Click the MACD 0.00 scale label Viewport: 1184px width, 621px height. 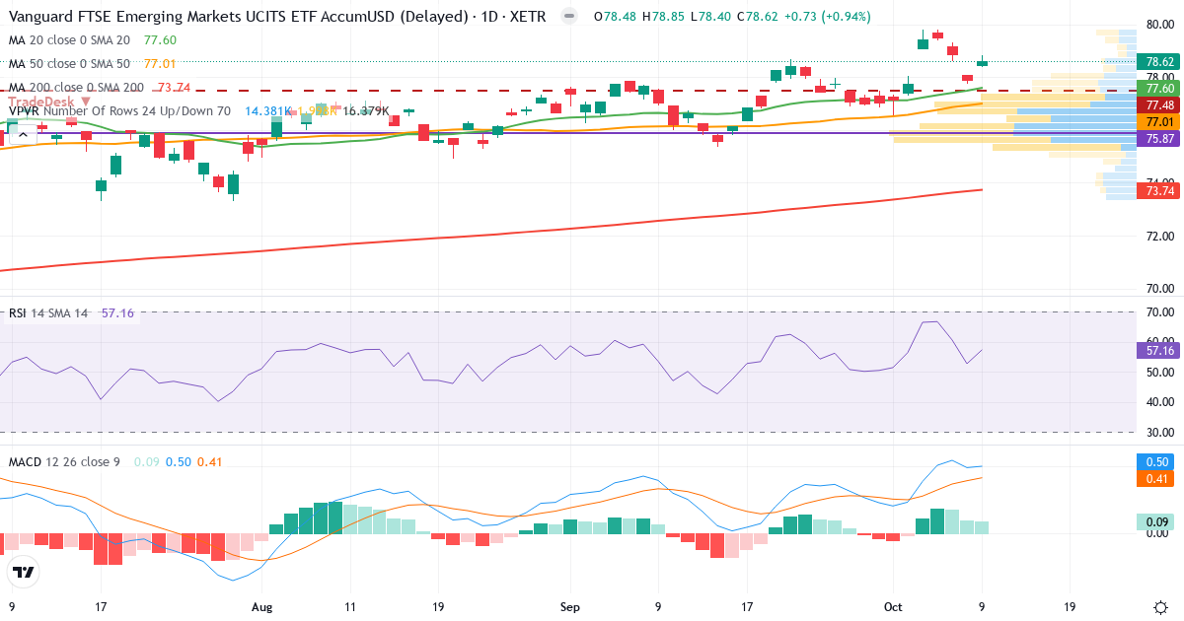[1158, 533]
